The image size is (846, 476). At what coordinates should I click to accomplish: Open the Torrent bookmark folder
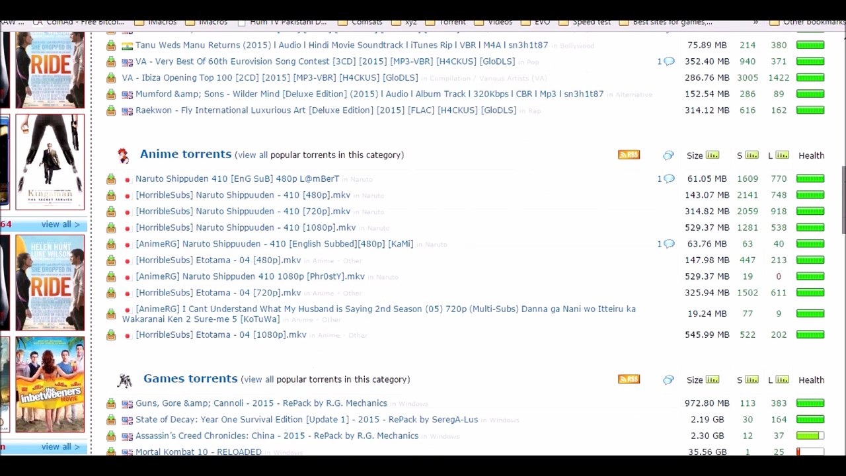click(446, 22)
